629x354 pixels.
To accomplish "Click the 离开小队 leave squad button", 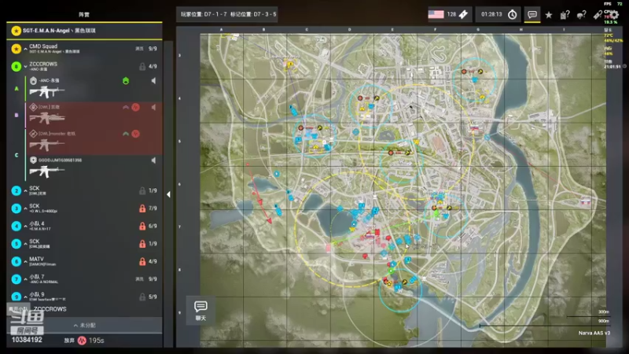I will (18, 309).
